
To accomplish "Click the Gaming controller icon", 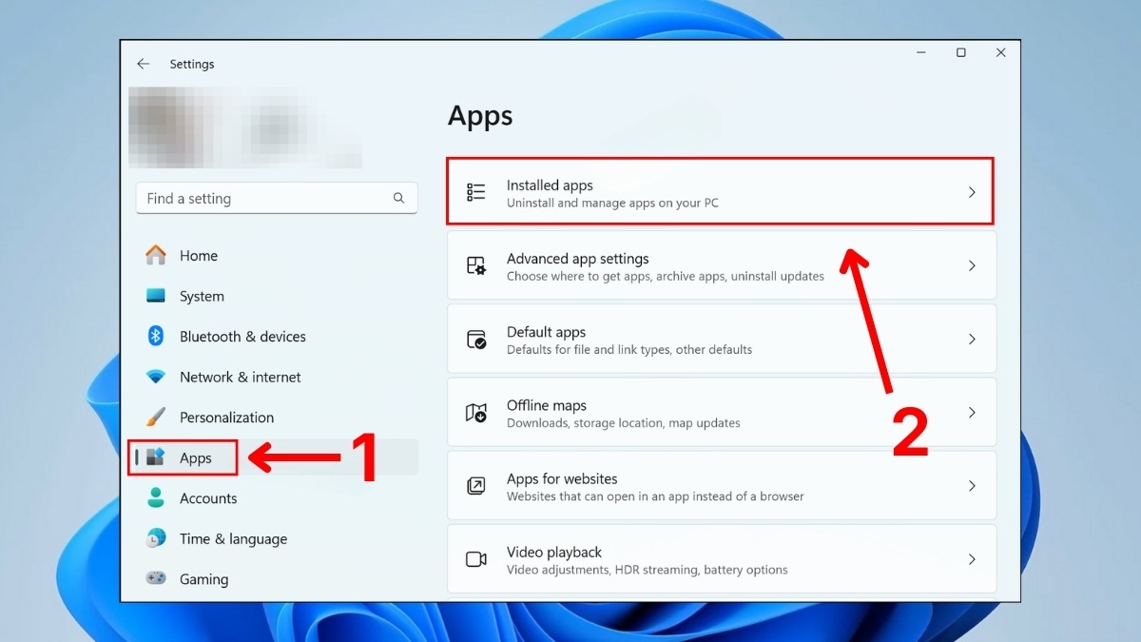I will coord(156,578).
